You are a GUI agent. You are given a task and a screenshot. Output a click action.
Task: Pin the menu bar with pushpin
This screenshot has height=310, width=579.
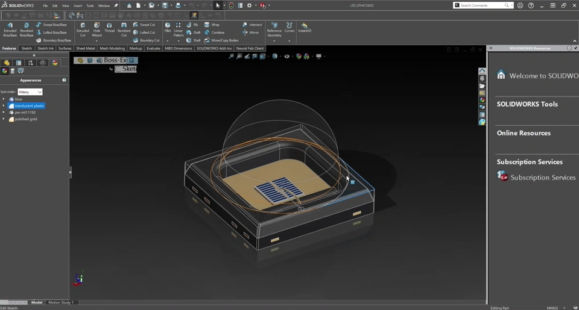(x=116, y=5)
